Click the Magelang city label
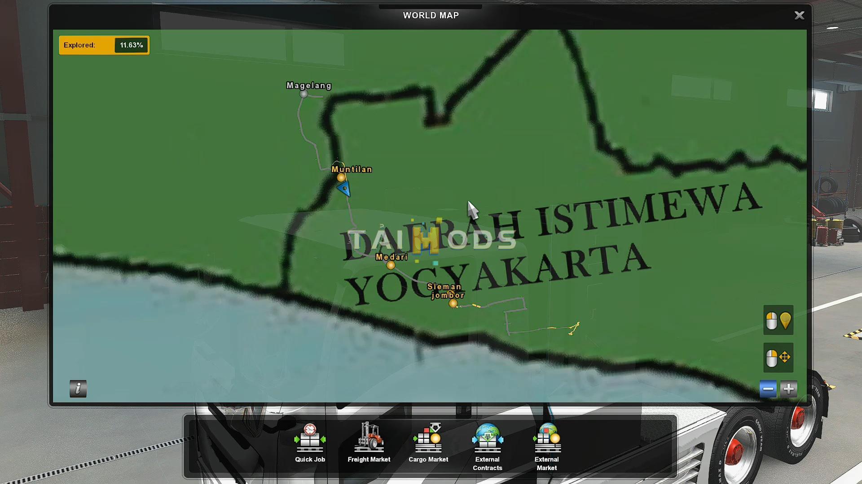 309,85
